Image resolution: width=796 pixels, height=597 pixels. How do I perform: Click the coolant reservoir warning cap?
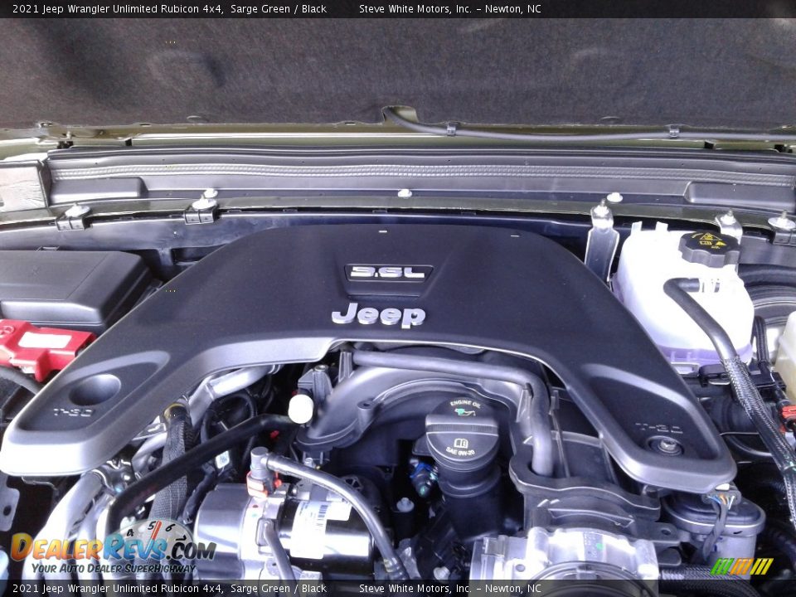pos(709,247)
